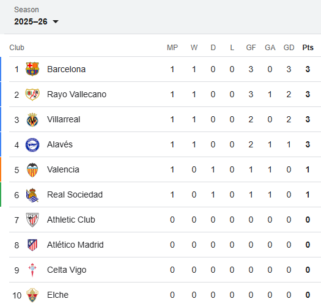The width and height of the screenshot is (321, 307).
Task: Click the Club column header
Action: pyautogui.click(x=17, y=48)
